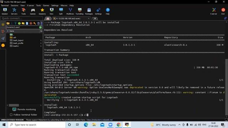Open the Tools toolbar icon
This screenshot has height=128, width=228.
(x=24, y=11)
